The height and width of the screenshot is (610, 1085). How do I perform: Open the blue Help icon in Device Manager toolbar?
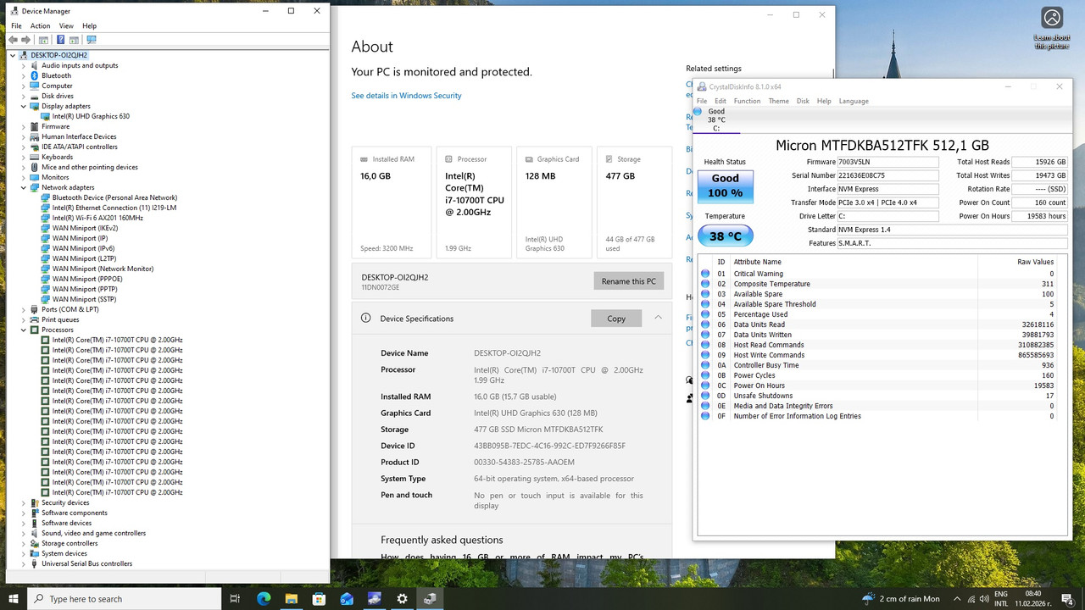pos(60,40)
